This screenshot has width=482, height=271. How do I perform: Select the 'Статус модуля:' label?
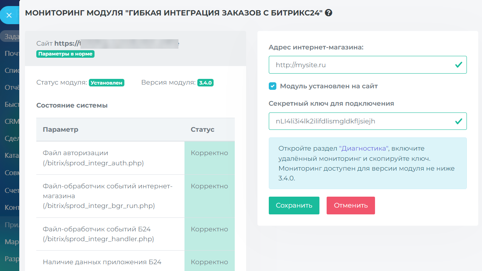pyautogui.click(x=62, y=83)
